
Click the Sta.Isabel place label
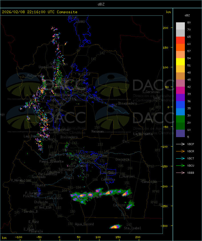pyautogui.click(x=133, y=228)
